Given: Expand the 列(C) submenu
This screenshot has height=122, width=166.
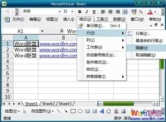Looking at the screenshot, I should [x=102, y=40].
